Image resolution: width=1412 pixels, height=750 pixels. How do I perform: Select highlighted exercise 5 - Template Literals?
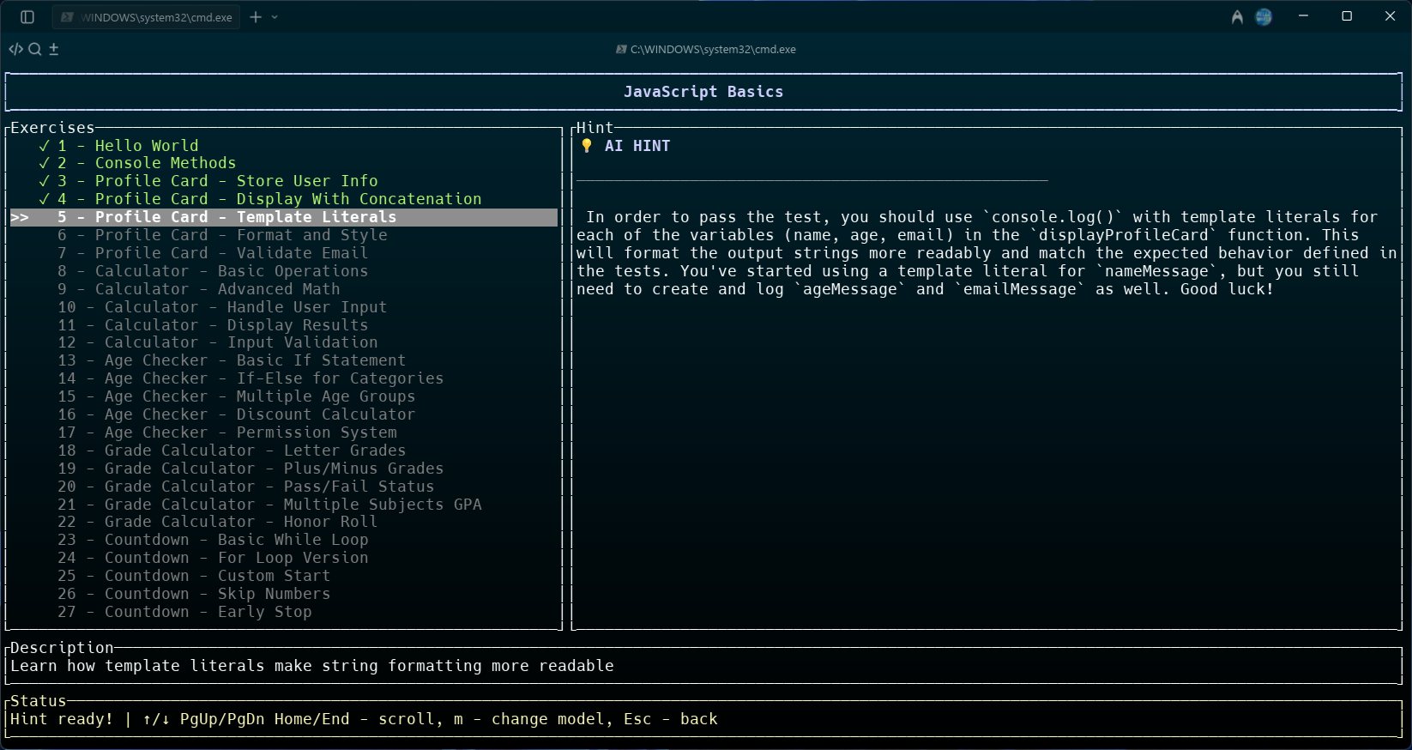pyautogui.click(x=284, y=217)
